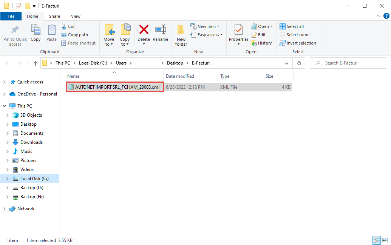
Task: Switch to the Share ribbon tab
Action: (54, 16)
